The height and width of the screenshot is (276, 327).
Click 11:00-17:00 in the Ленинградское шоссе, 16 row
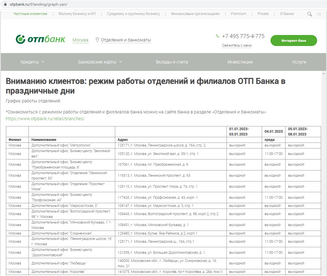tap(273, 242)
